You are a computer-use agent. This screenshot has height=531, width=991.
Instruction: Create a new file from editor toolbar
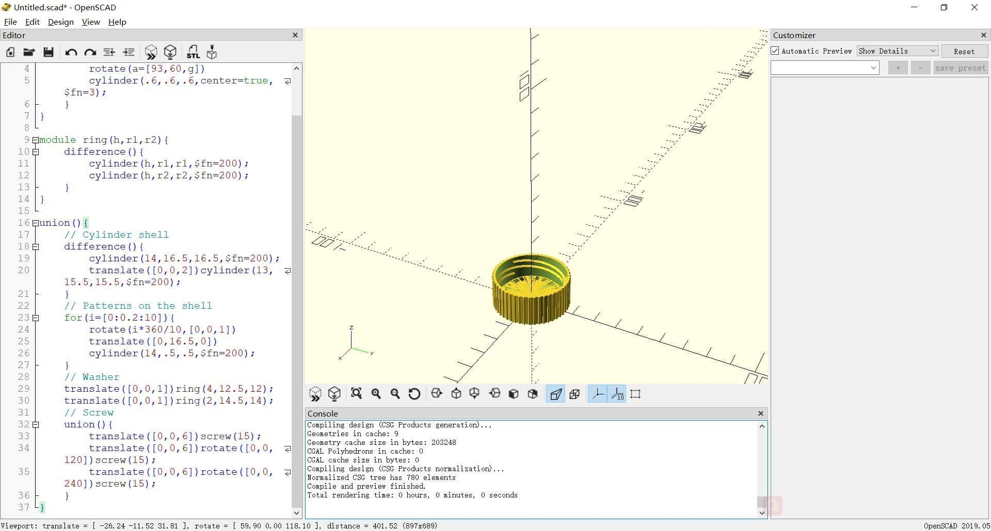tap(10, 52)
